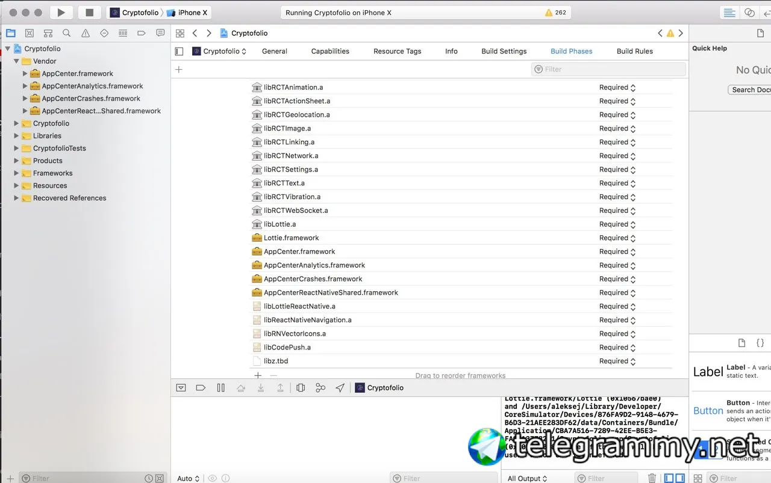Viewport: 771px width, 483px height.
Task: Select the iPhone X run destination
Action: tap(187, 13)
